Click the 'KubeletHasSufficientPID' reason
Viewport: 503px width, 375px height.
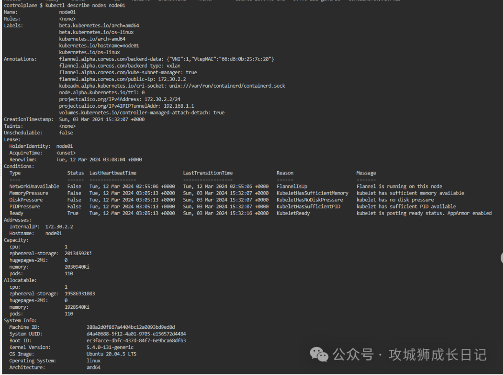[x=309, y=207]
